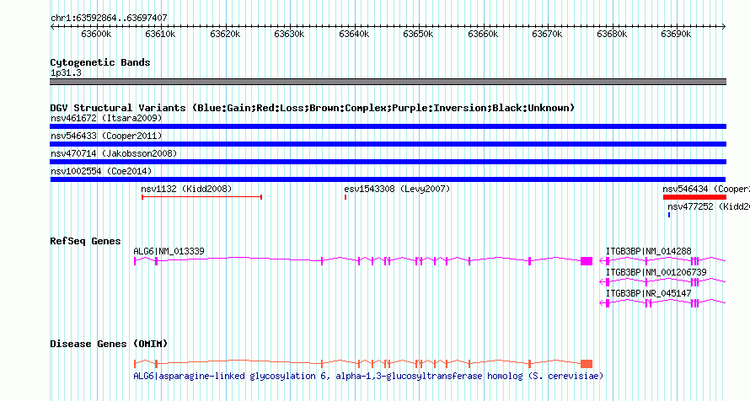Click the Cytogenetic Bands track title
Viewport: 750px width, 401px height.
click(100, 62)
